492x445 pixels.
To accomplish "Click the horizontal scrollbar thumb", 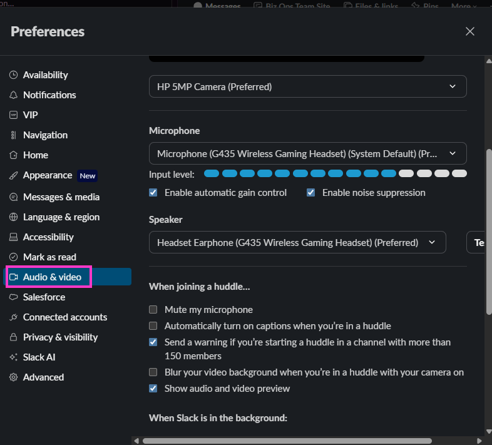I will coord(287,441).
